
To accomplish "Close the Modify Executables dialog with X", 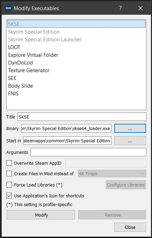I will [140, 8].
